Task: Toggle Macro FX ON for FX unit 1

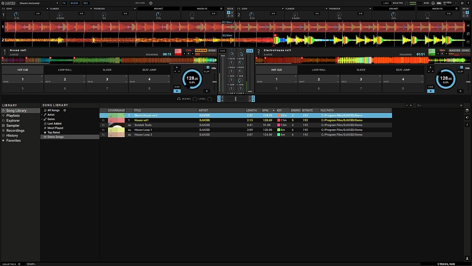Action: 214,14
